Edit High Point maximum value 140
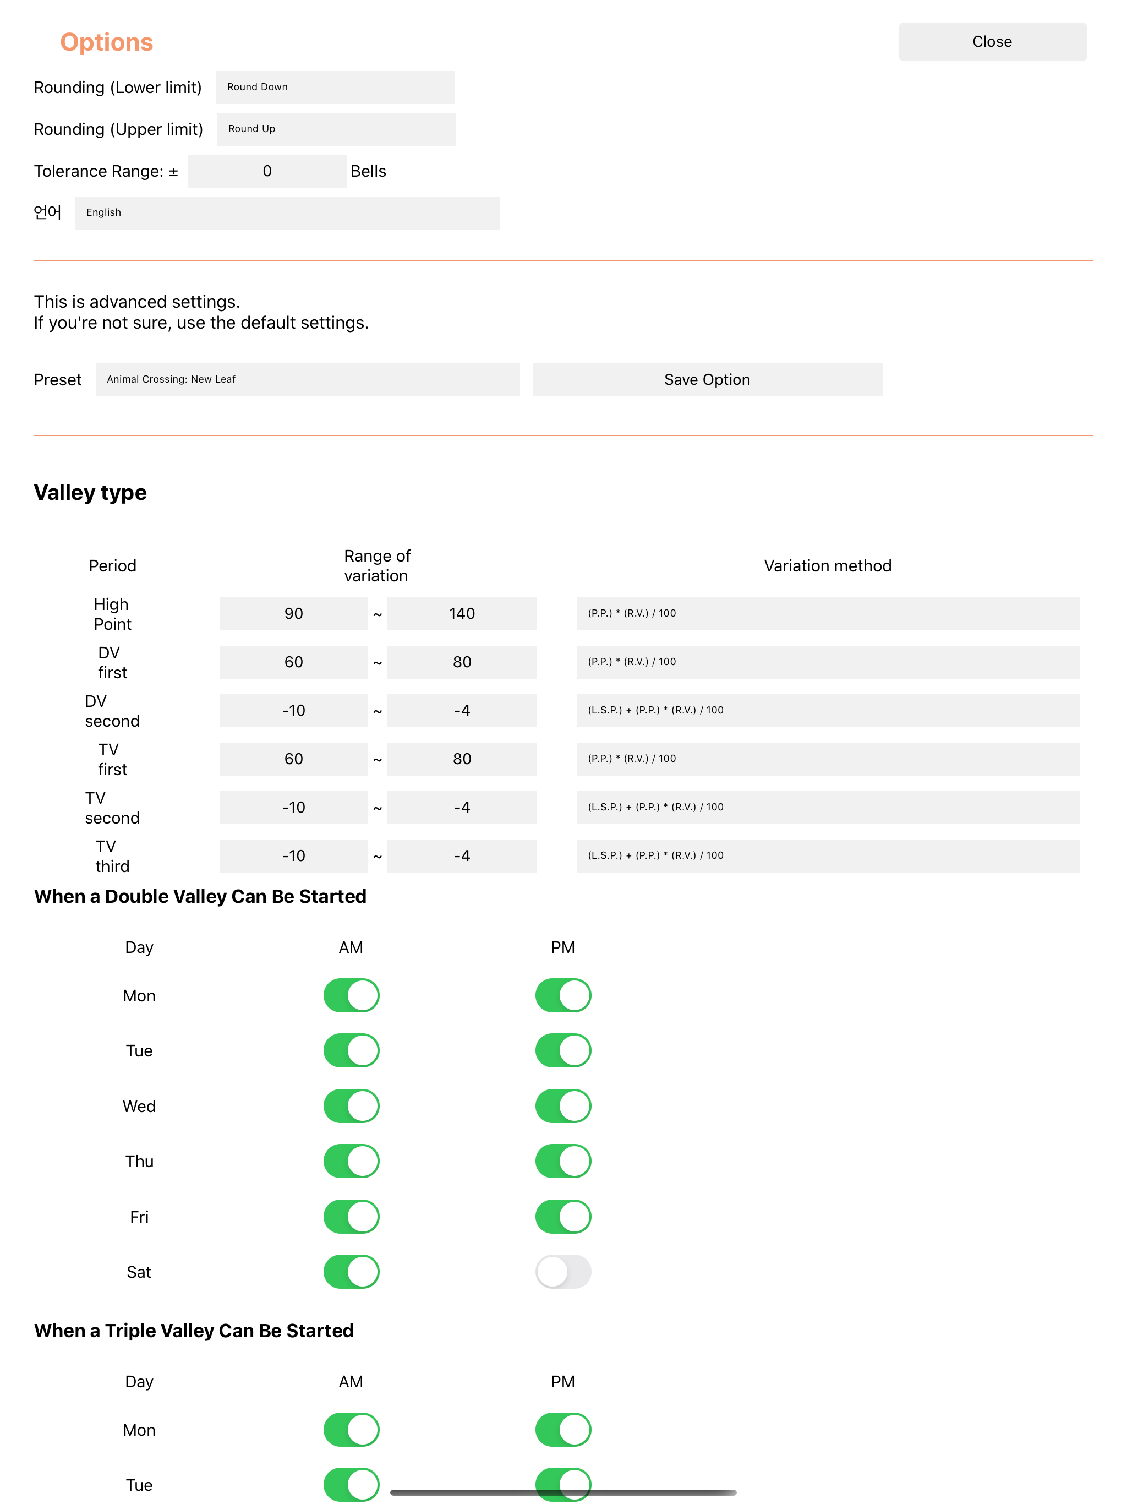Screen dimensions: 1127x1504 click(462, 613)
